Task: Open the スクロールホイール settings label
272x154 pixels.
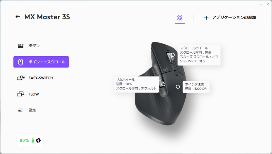Action: click(199, 55)
